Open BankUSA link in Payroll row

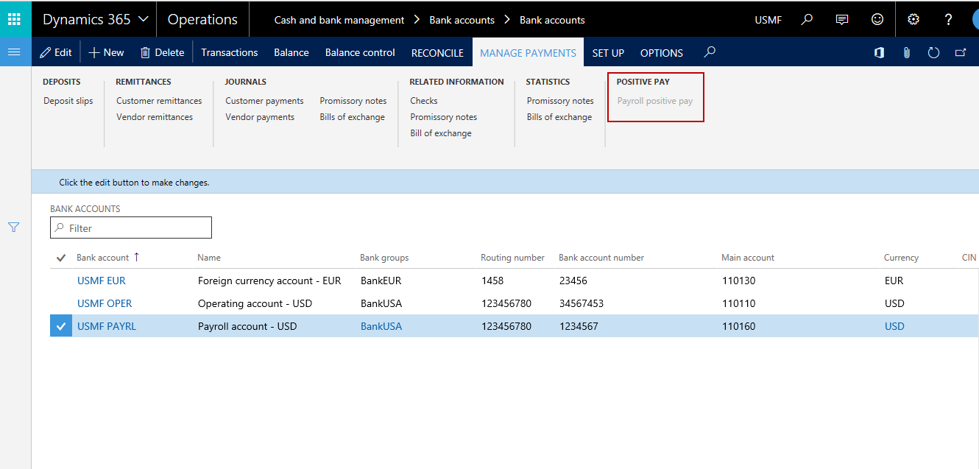pyautogui.click(x=381, y=326)
